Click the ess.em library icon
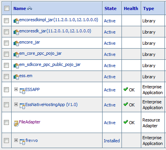Screen dimensions: 166x150 tap(16, 77)
